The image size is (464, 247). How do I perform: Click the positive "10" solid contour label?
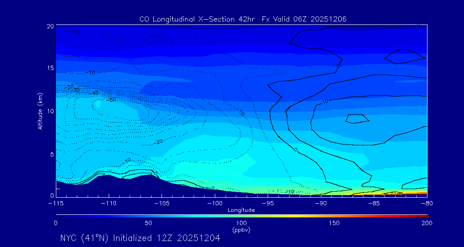coord(325,101)
